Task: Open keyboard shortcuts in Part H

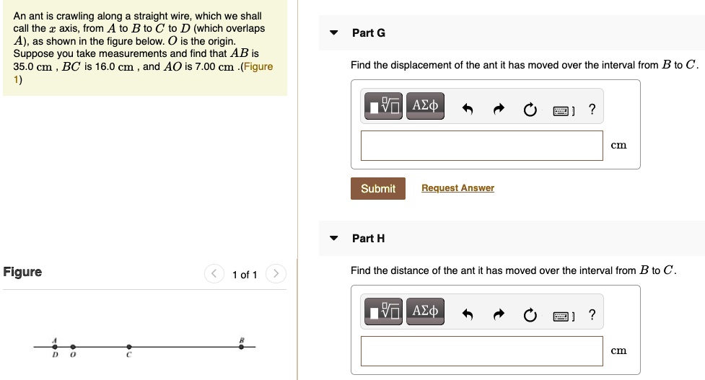Action: tap(564, 316)
